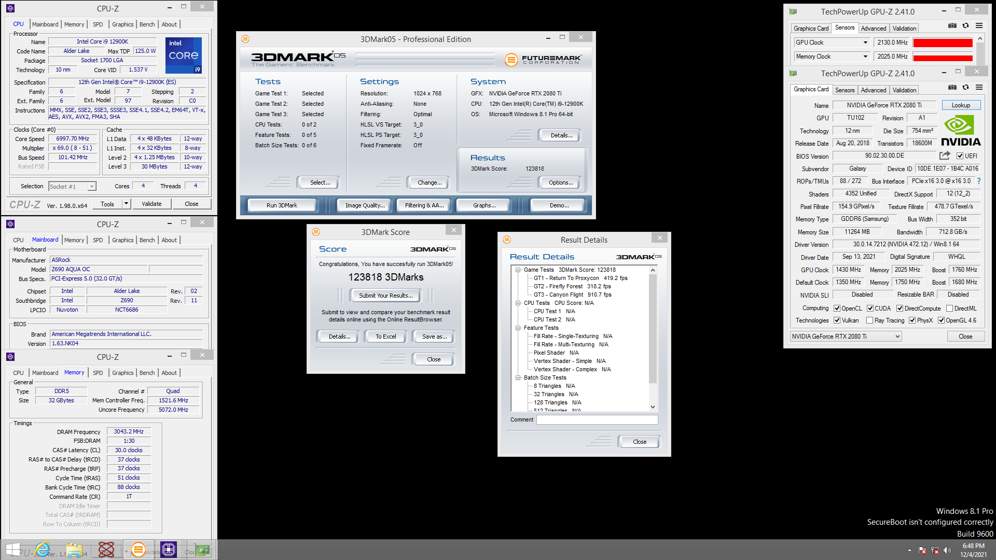Click the question mark beside Bus Interface
This screenshot has height=560, width=996.
[979, 181]
